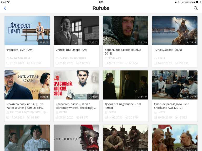This screenshot has height=151, width=202.
Task: Tap calendar icon beside 17.04.2021
Action: click(x=8, y=117)
